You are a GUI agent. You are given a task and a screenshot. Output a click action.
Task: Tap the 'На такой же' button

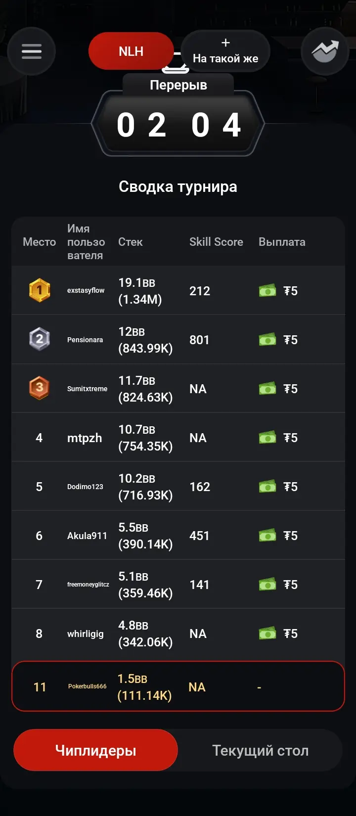click(x=225, y=51)
